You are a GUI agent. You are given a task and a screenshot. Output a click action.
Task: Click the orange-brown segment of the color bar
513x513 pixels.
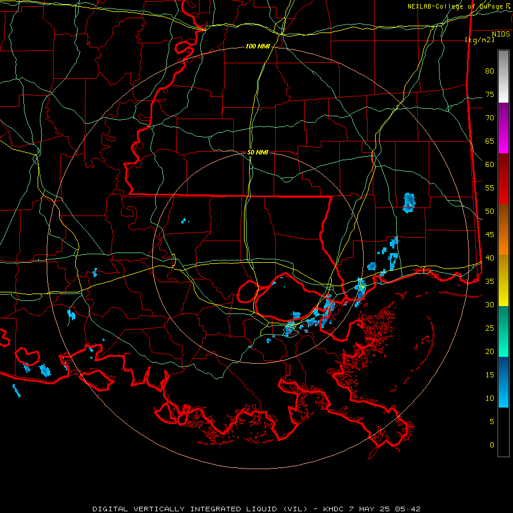coord(503,229)
